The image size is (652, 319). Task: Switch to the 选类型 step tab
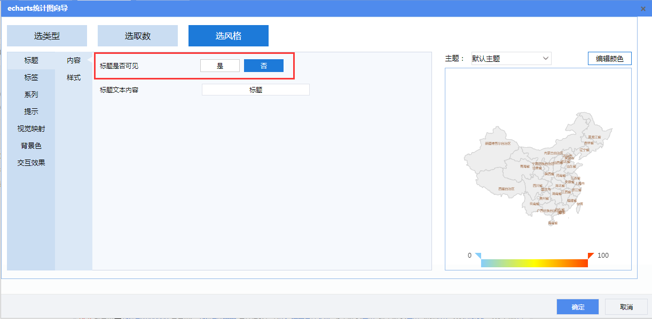tap(47, 36)
